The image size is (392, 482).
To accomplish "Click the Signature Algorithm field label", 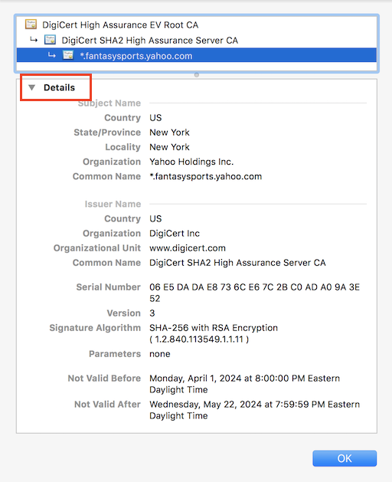I will click(x=95, y=328).
